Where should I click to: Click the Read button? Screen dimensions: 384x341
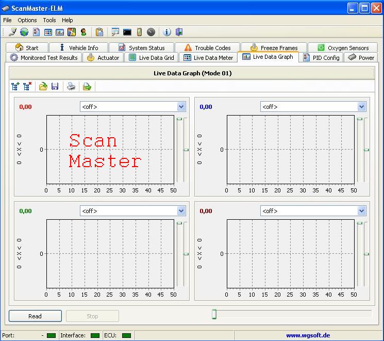coord(35,316)
